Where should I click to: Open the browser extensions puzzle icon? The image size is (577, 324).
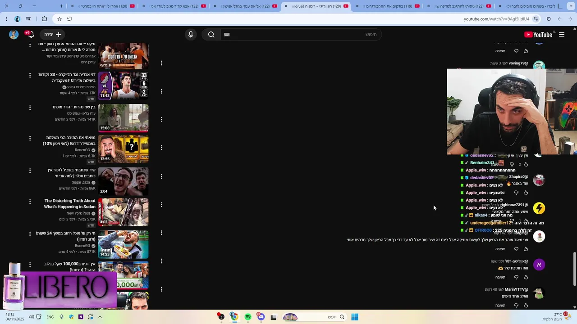(x=44, y=19)
